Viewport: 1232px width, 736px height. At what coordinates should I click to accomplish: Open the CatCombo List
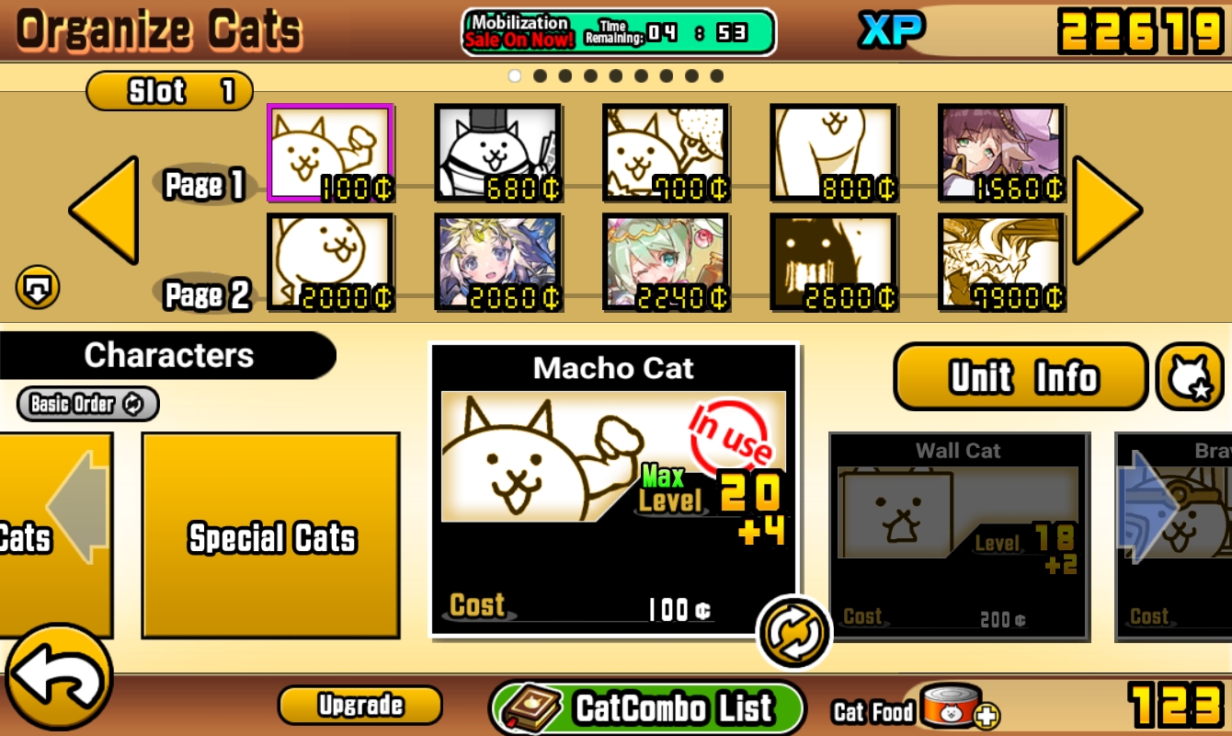click(646, 707)
